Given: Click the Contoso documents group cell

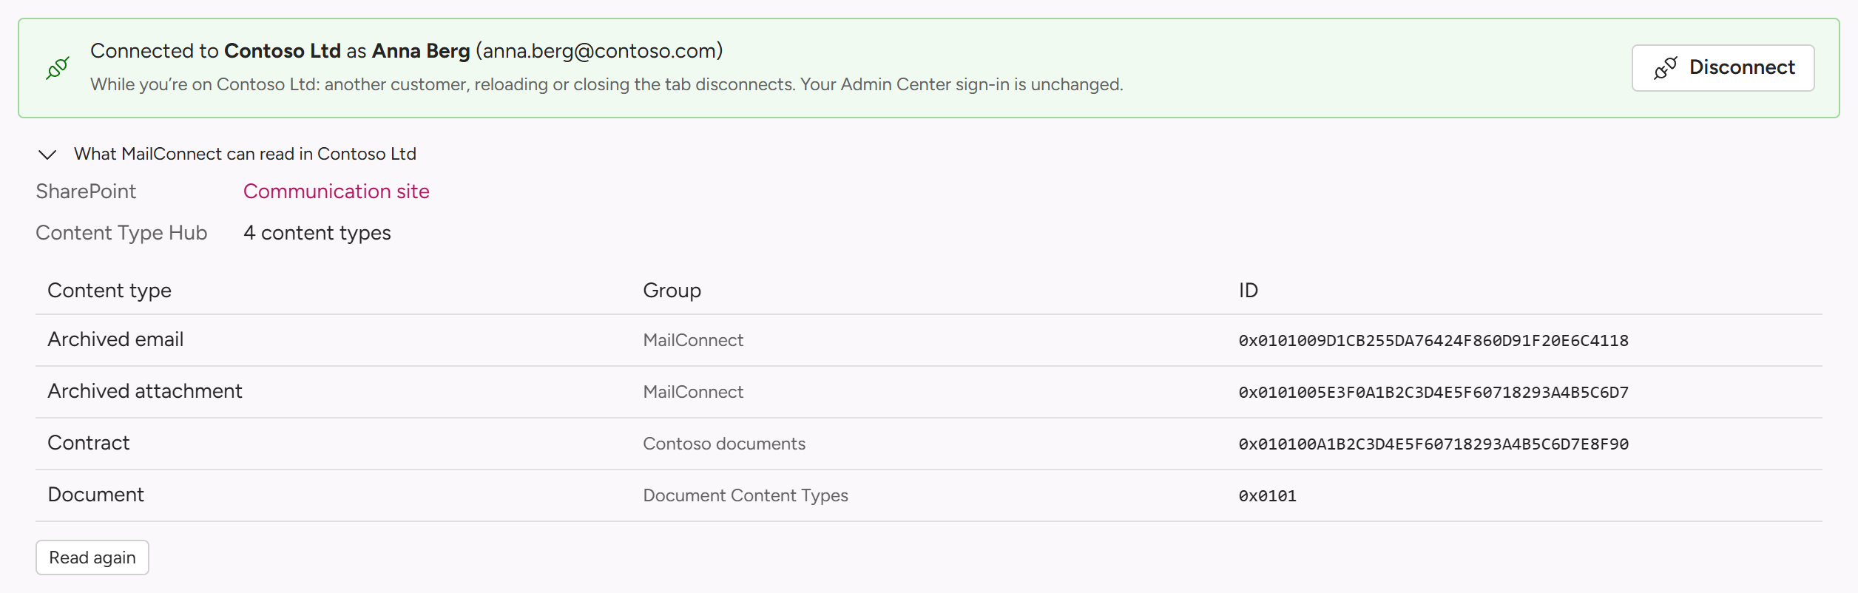Looking at the screenshot, I should click(724, 444).
